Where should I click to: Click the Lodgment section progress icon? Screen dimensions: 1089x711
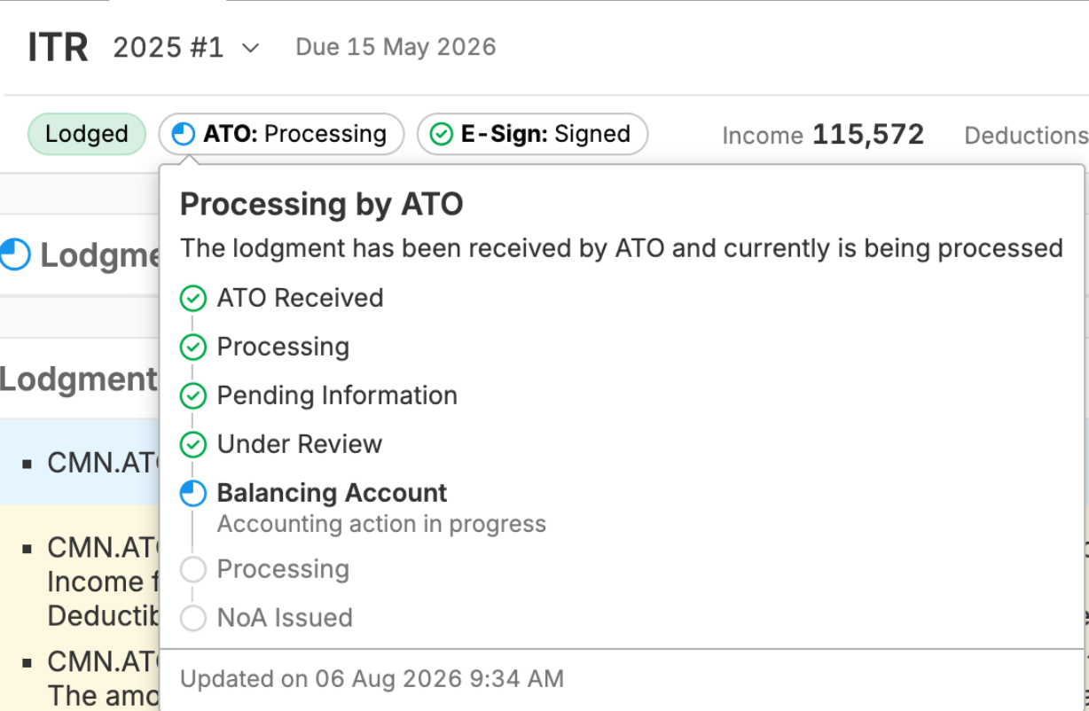[14, 254]
